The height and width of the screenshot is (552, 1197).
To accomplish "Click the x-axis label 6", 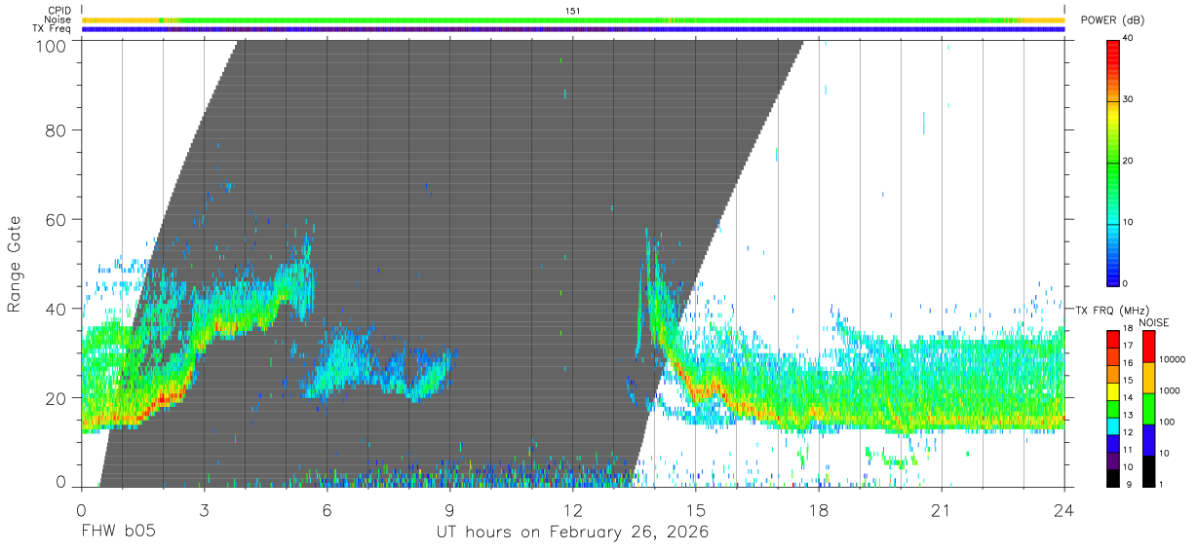I will (327, 510).
